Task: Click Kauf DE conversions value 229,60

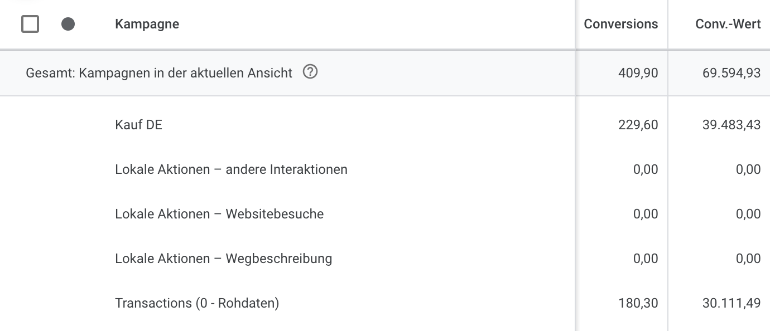Action: [x=638, y=125]
